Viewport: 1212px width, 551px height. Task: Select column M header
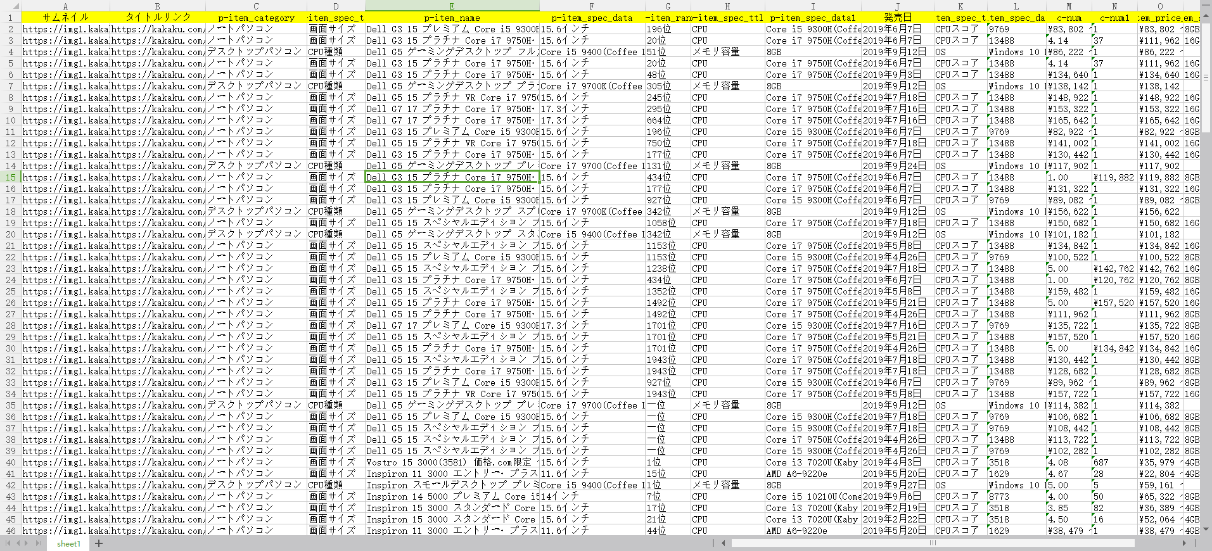point(1069,6)
